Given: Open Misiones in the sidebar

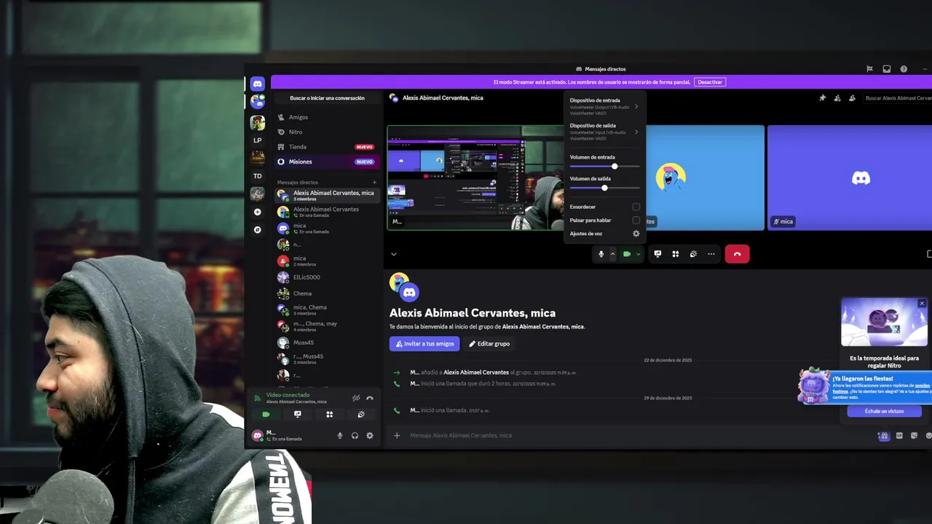Looking at the screenshot, I should [x=327, y=162].
